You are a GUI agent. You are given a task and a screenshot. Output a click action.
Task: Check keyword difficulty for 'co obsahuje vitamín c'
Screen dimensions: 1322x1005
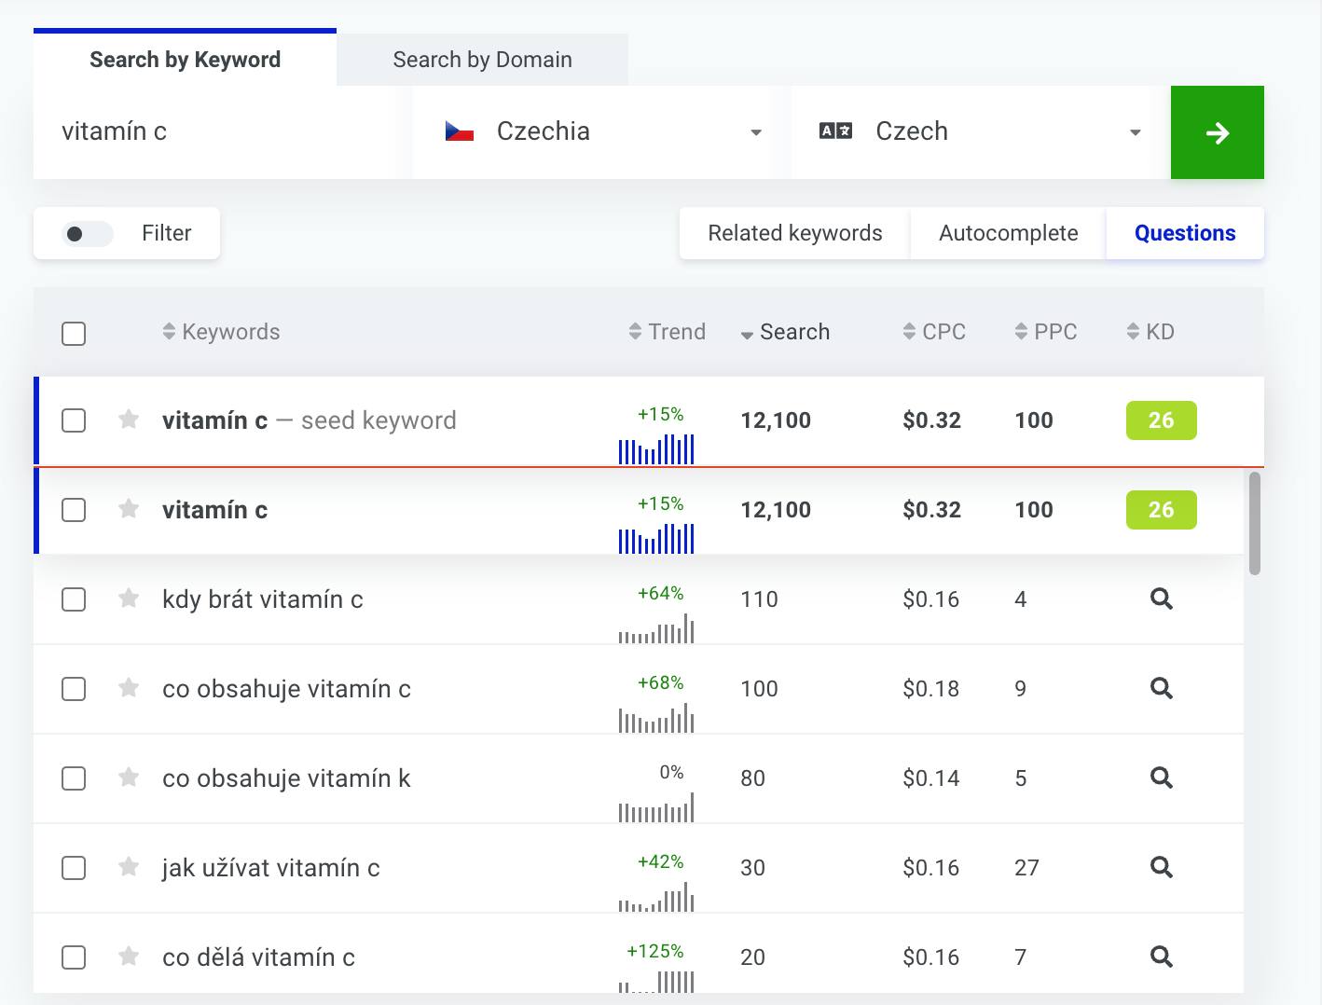pyautogui.click(x=1161, y=688)
